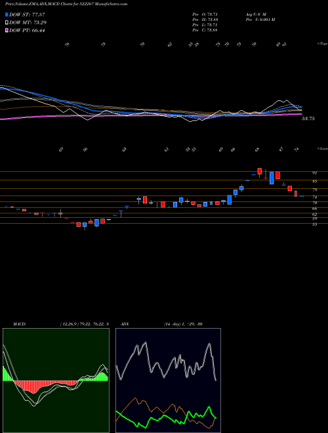Viewport: 328px width, 433px height.
Task: Click the 74 price level label
Action: coord(314,197)
